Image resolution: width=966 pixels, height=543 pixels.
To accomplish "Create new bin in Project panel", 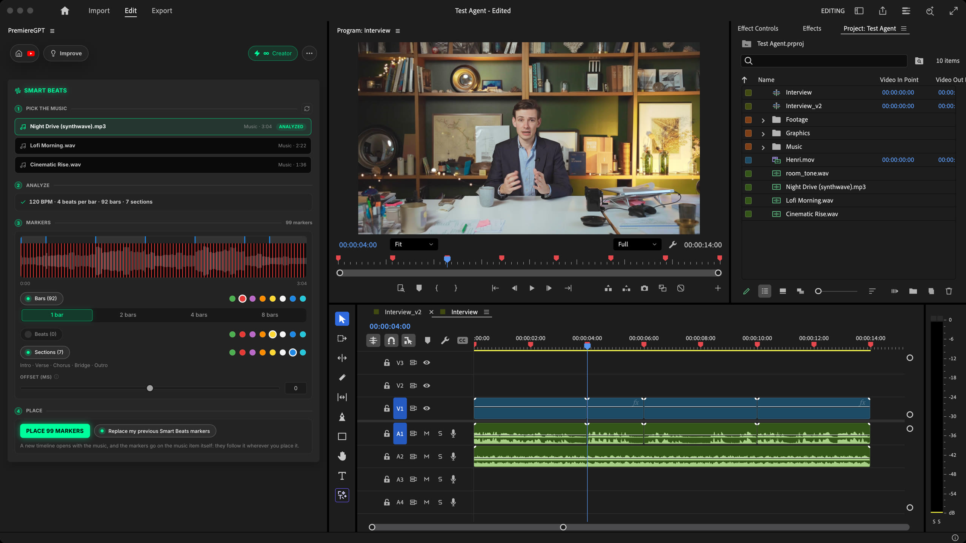I will pos(913,291).
